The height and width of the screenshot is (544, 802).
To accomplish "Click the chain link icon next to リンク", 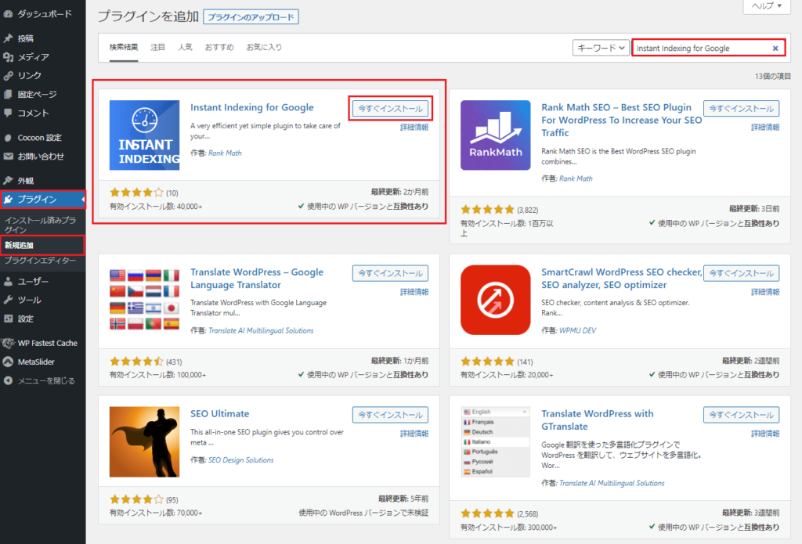I will pos(8,76).
